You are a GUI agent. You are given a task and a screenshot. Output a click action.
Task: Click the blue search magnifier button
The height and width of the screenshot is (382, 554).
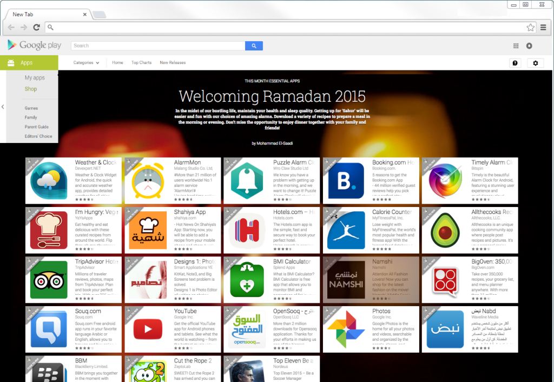click(254, 46)
